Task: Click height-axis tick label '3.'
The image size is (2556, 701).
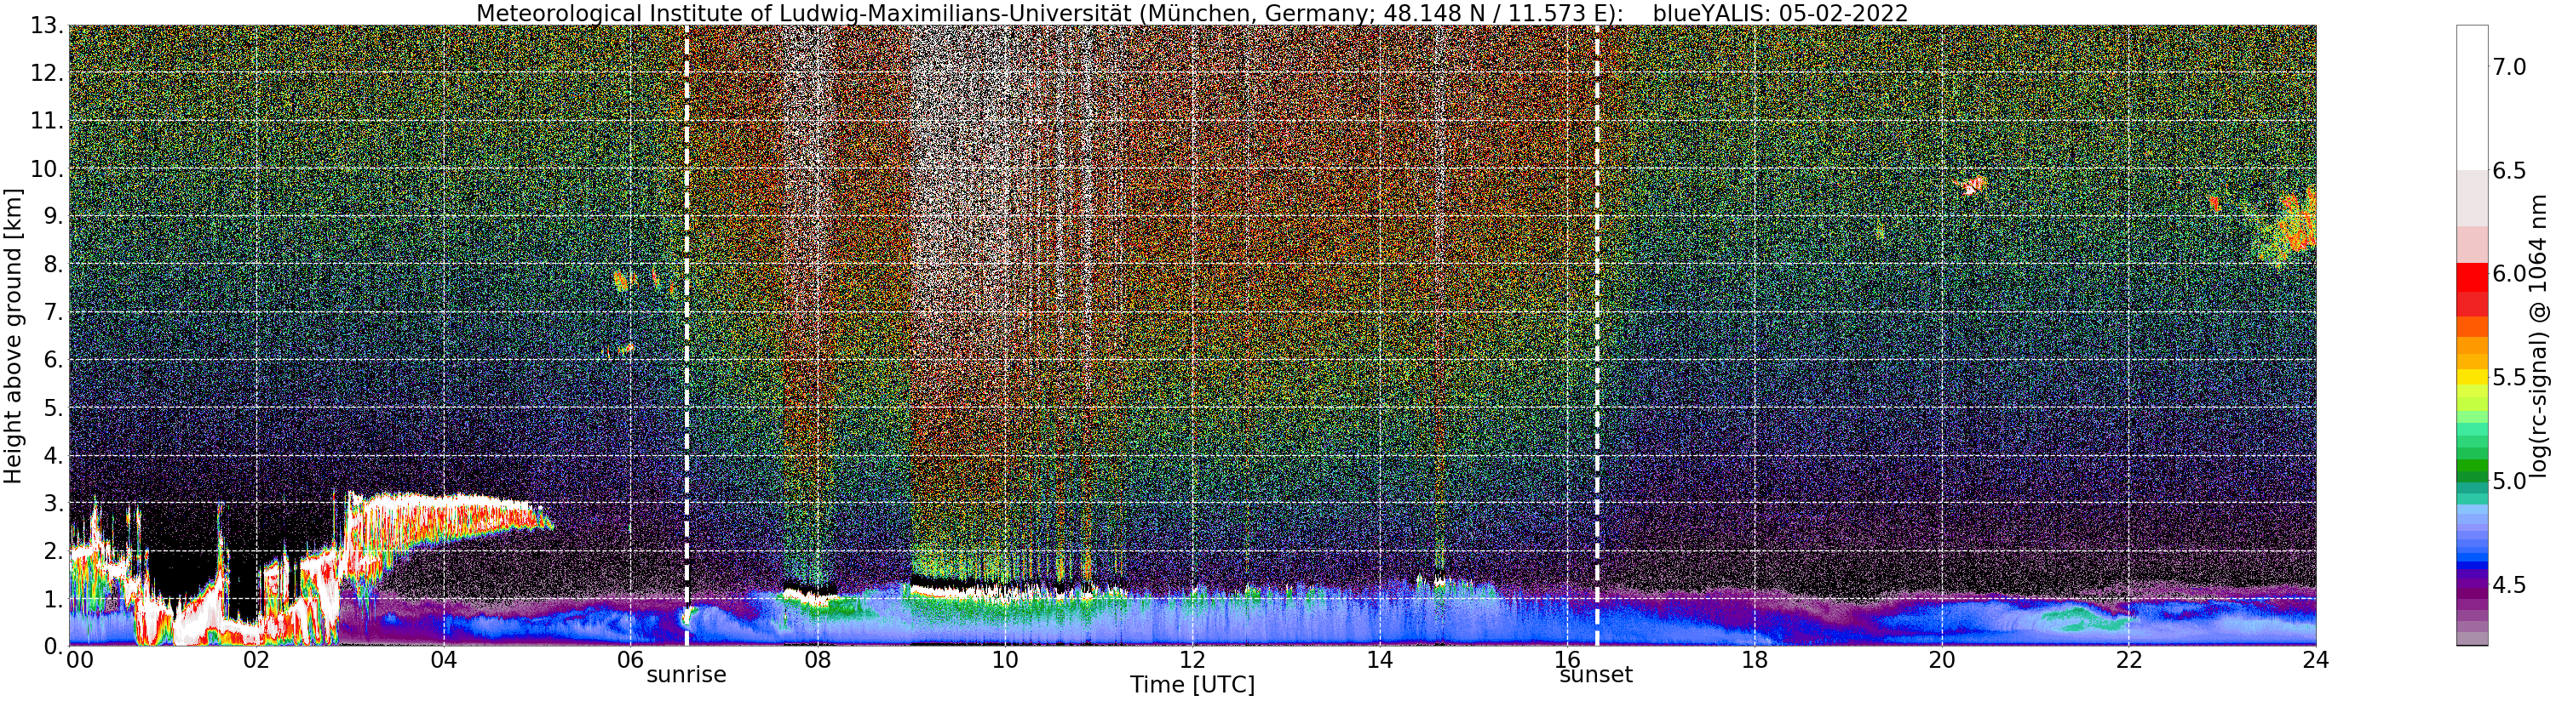Action: 54,504
